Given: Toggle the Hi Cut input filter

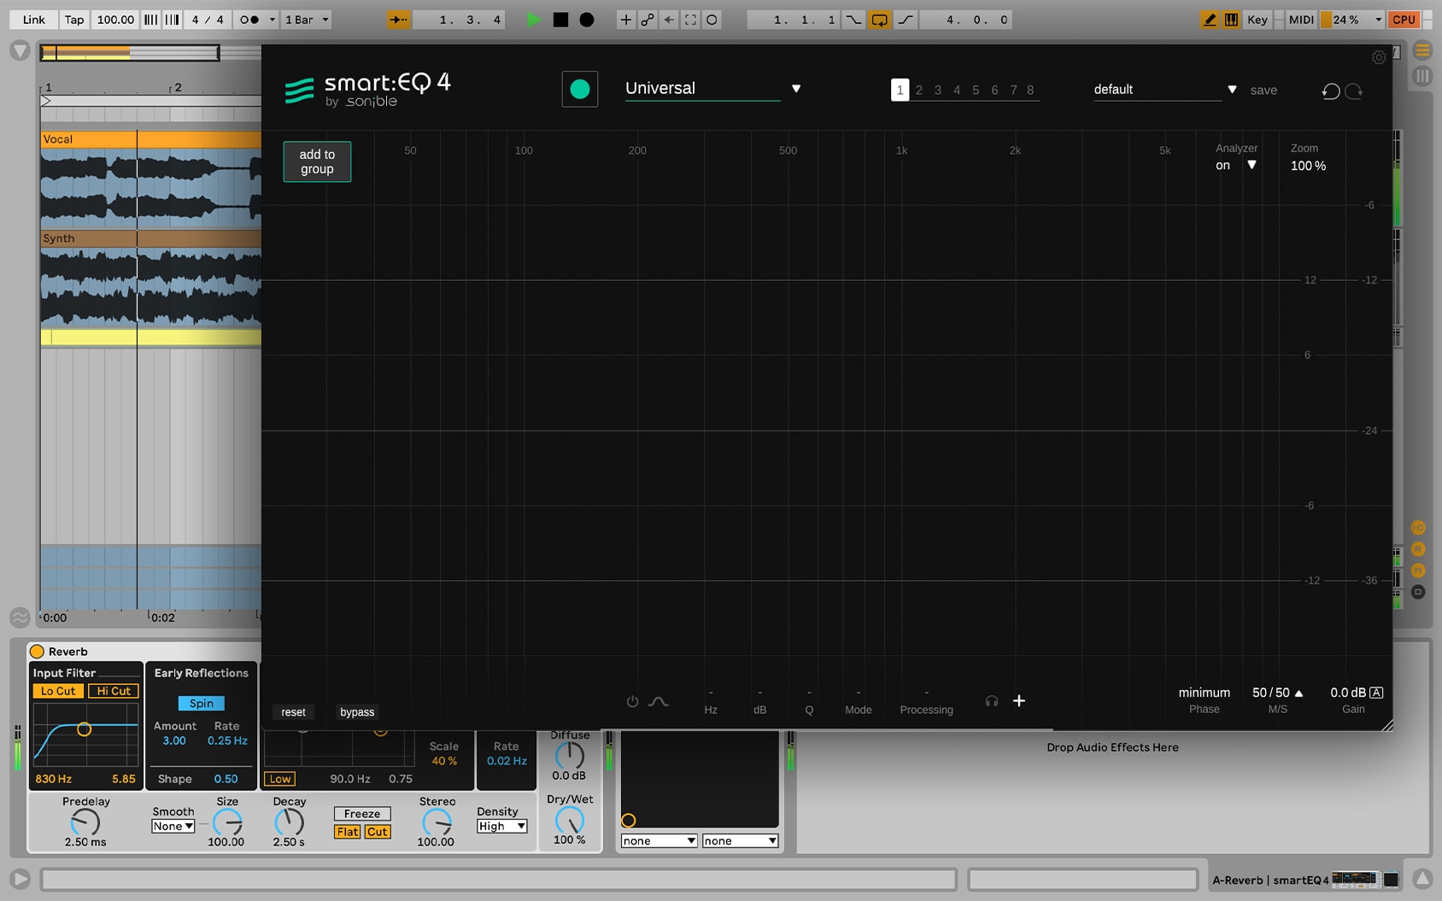Looking at the screenshot, I should 114,691.
